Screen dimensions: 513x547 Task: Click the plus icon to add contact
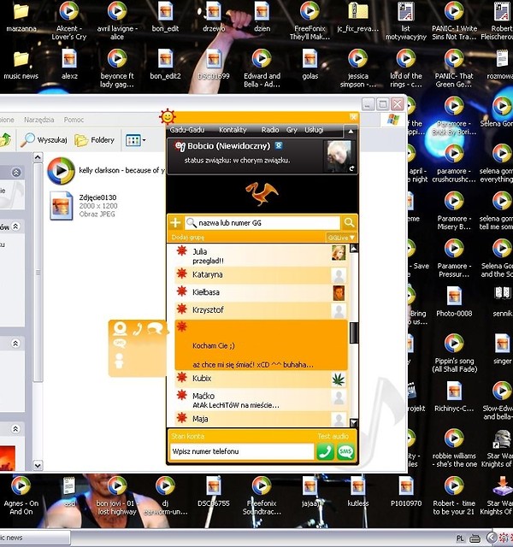(x=175, y=222)
